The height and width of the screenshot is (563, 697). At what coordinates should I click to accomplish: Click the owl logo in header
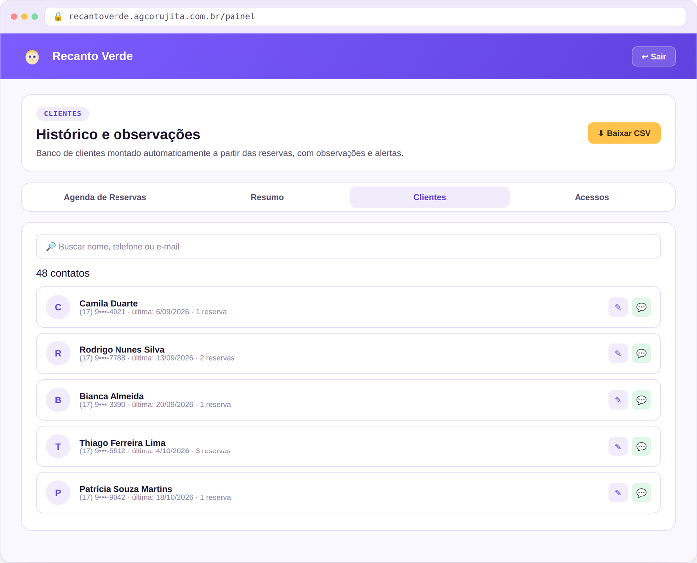(32, 57)
